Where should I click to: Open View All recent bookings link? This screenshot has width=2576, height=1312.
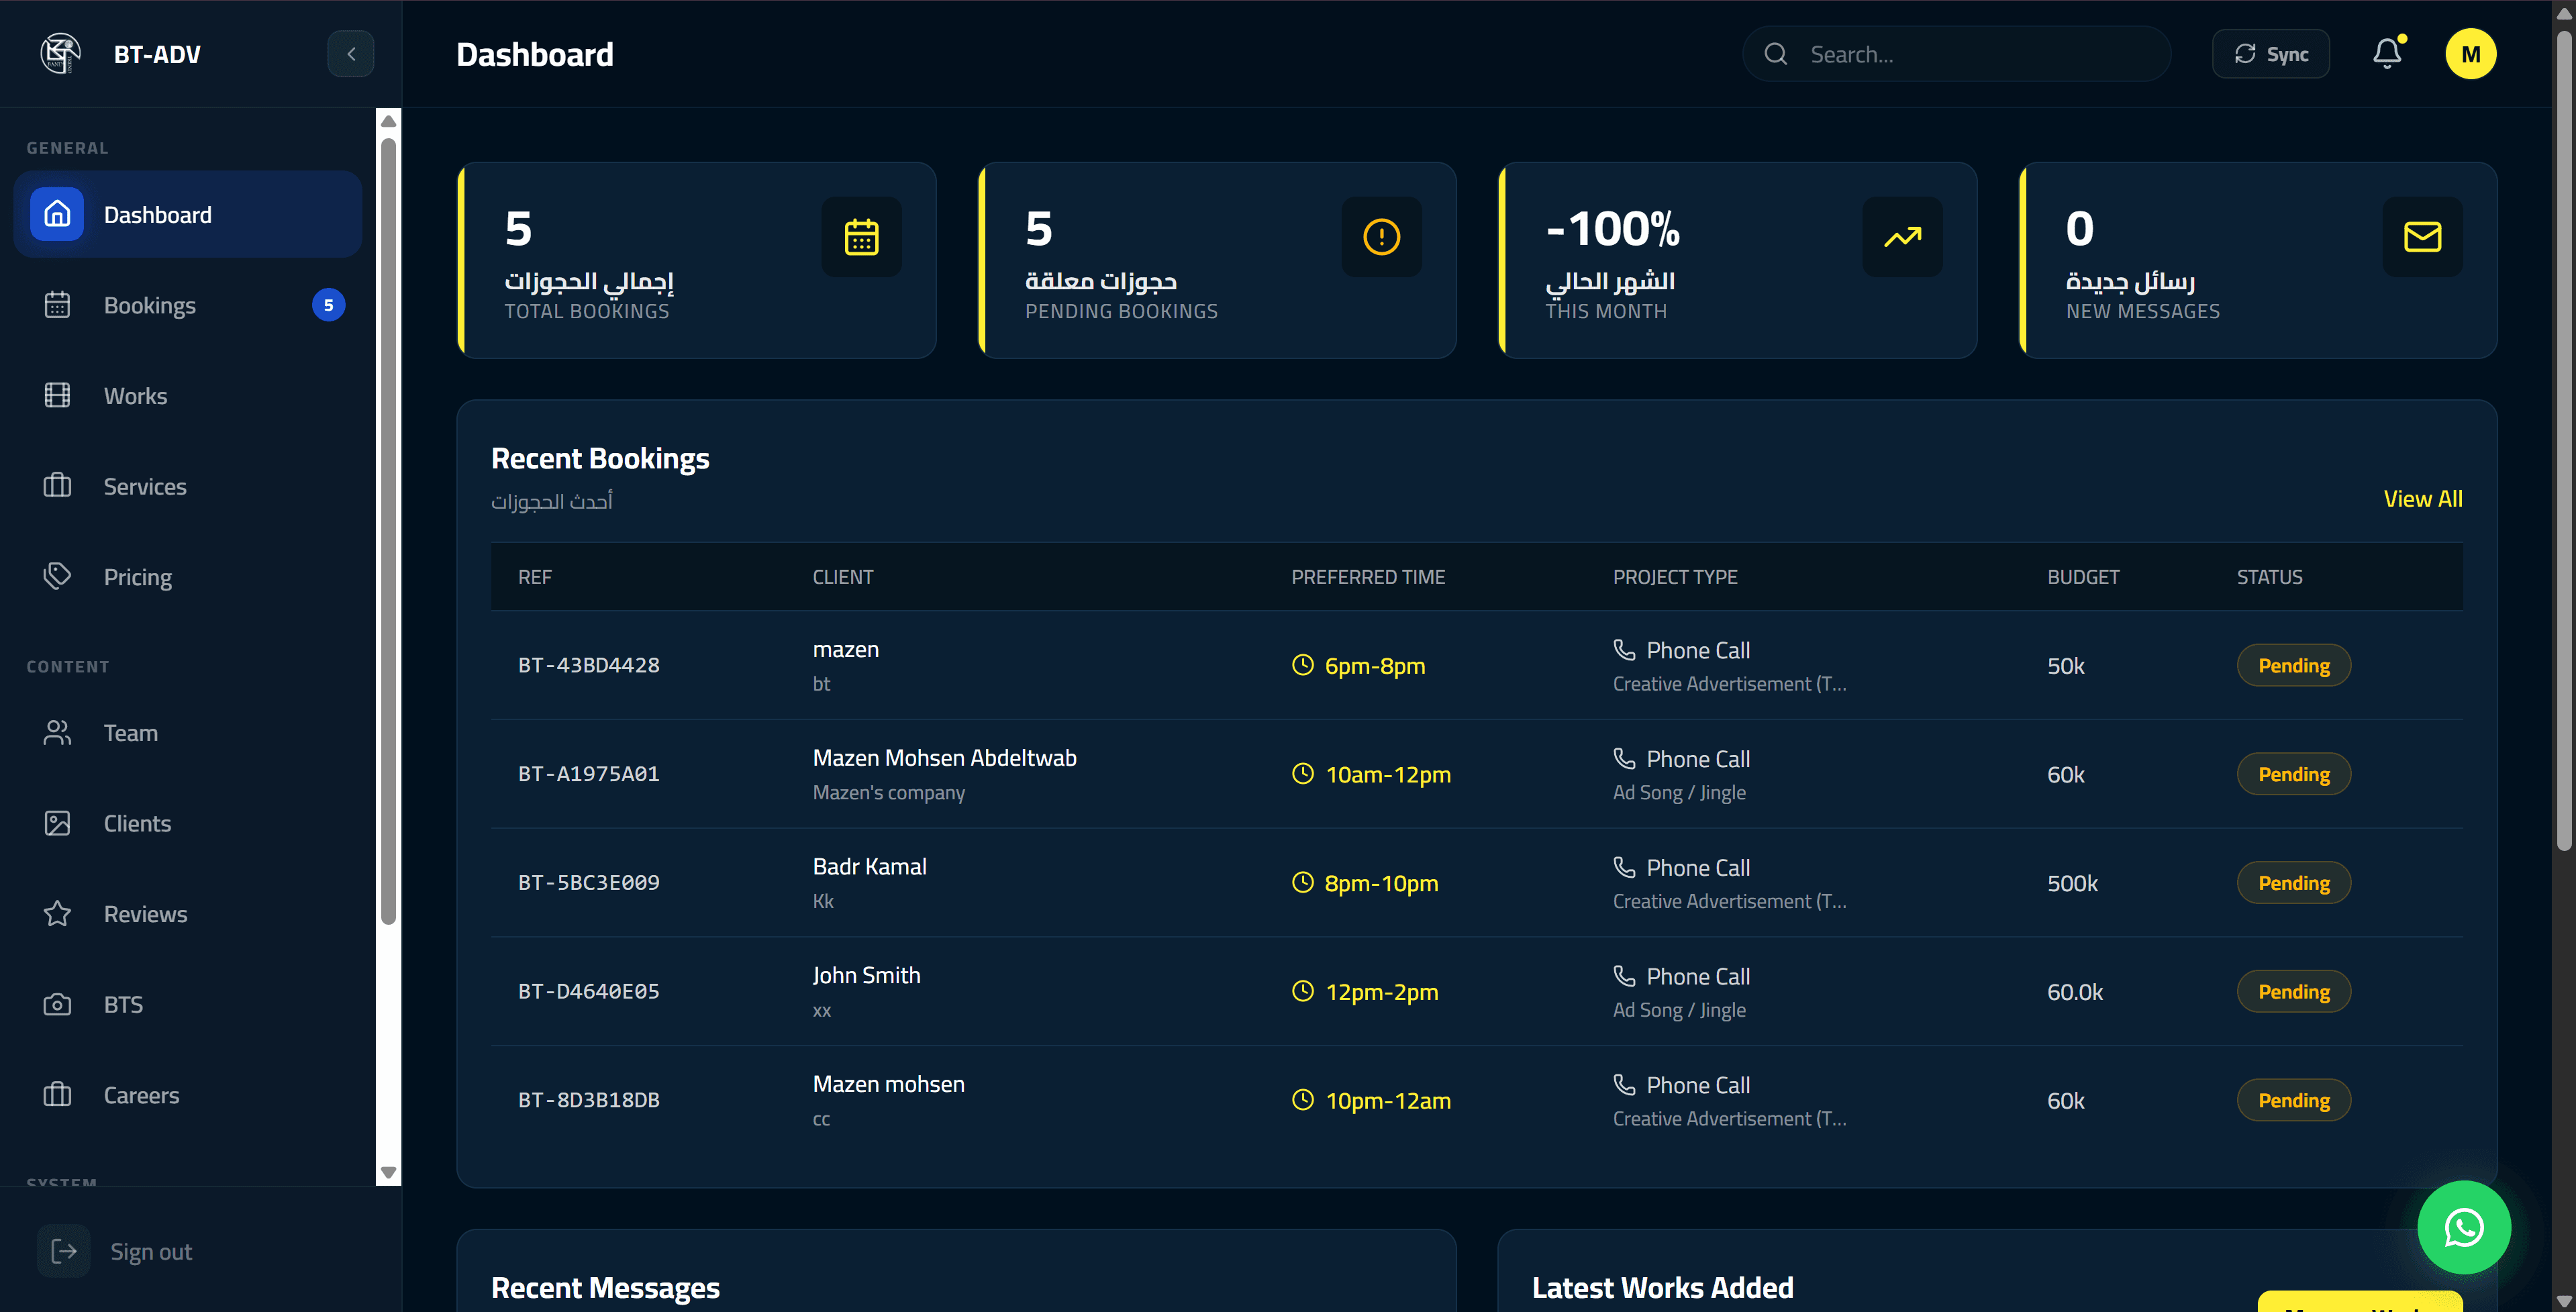2422,499
